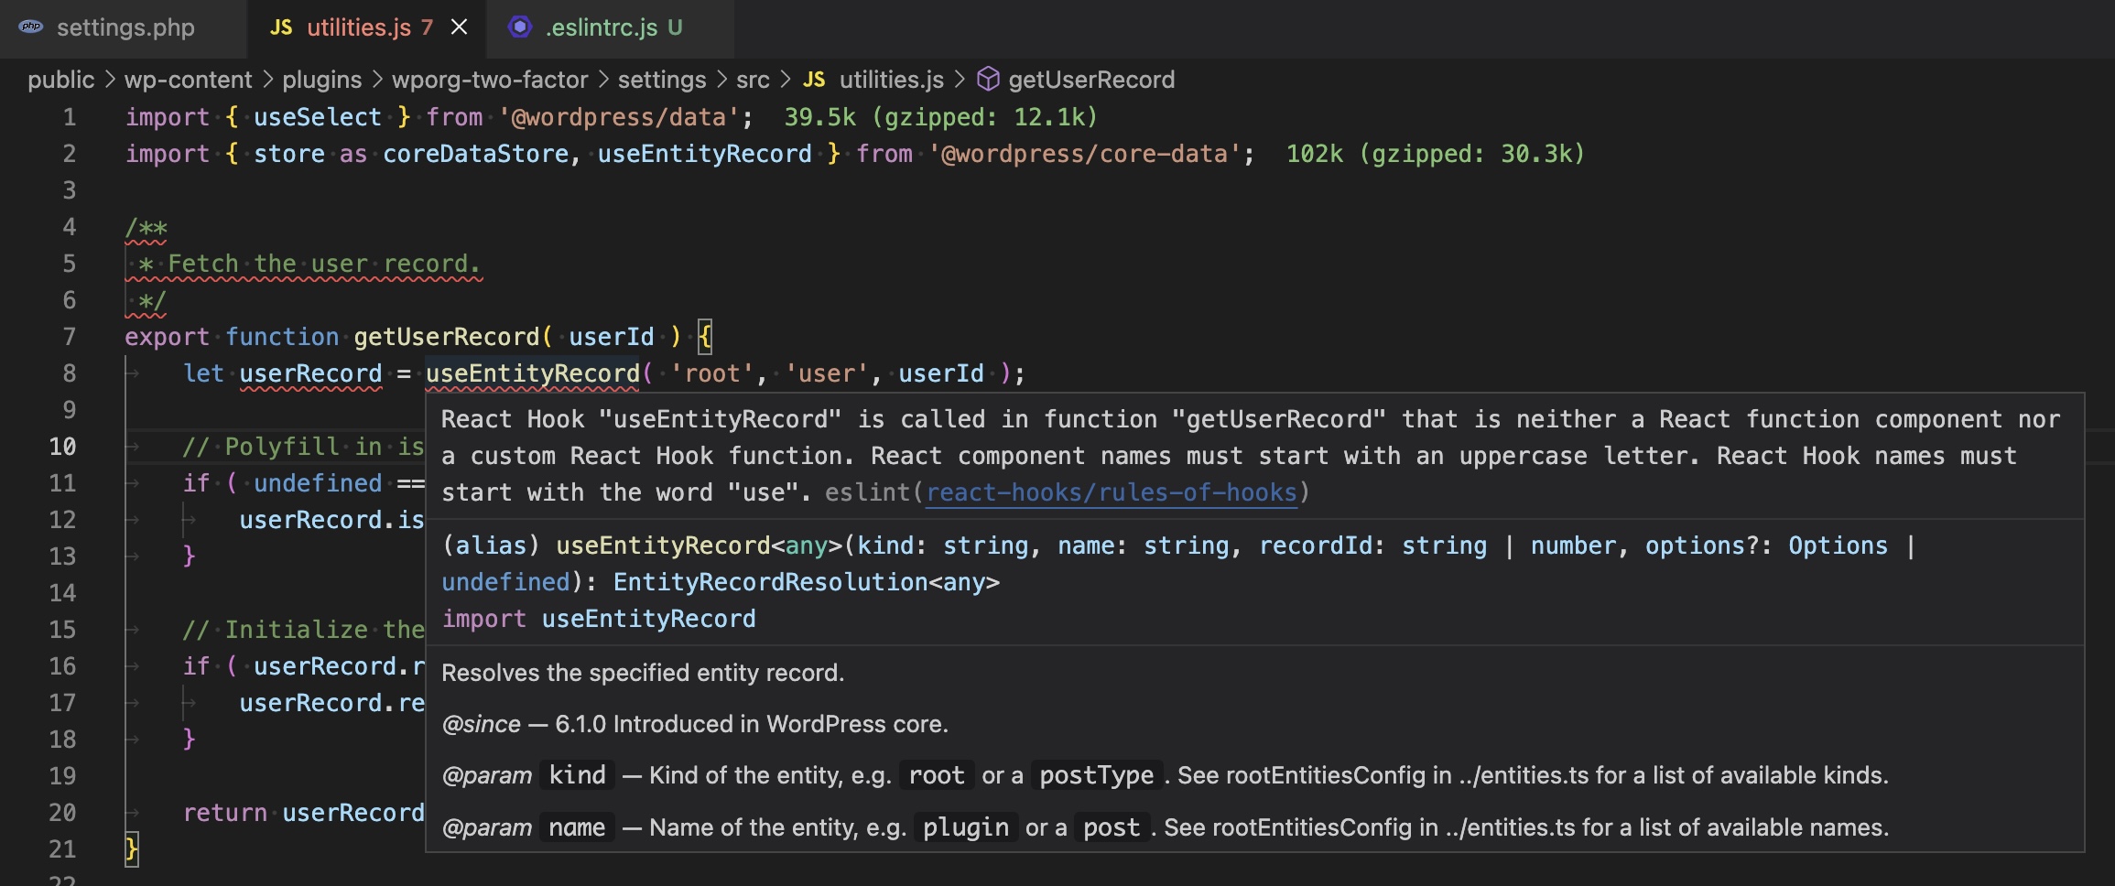Viewport: 2115px width, 886px height.
Task: Click the JS icon in the breadcrumb
Action: point(814,80)
